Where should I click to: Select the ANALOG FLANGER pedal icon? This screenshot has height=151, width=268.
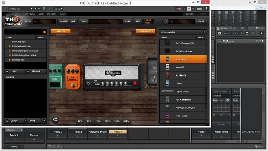tap(167, 107)
